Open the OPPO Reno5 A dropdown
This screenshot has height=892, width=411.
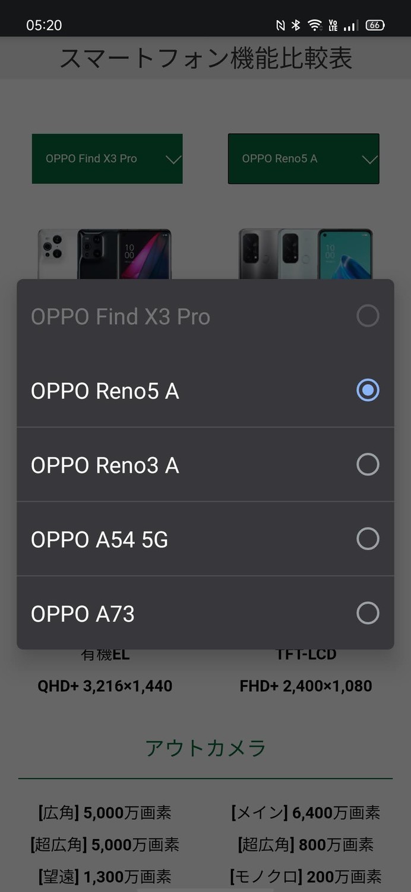(x=303, y=159)
